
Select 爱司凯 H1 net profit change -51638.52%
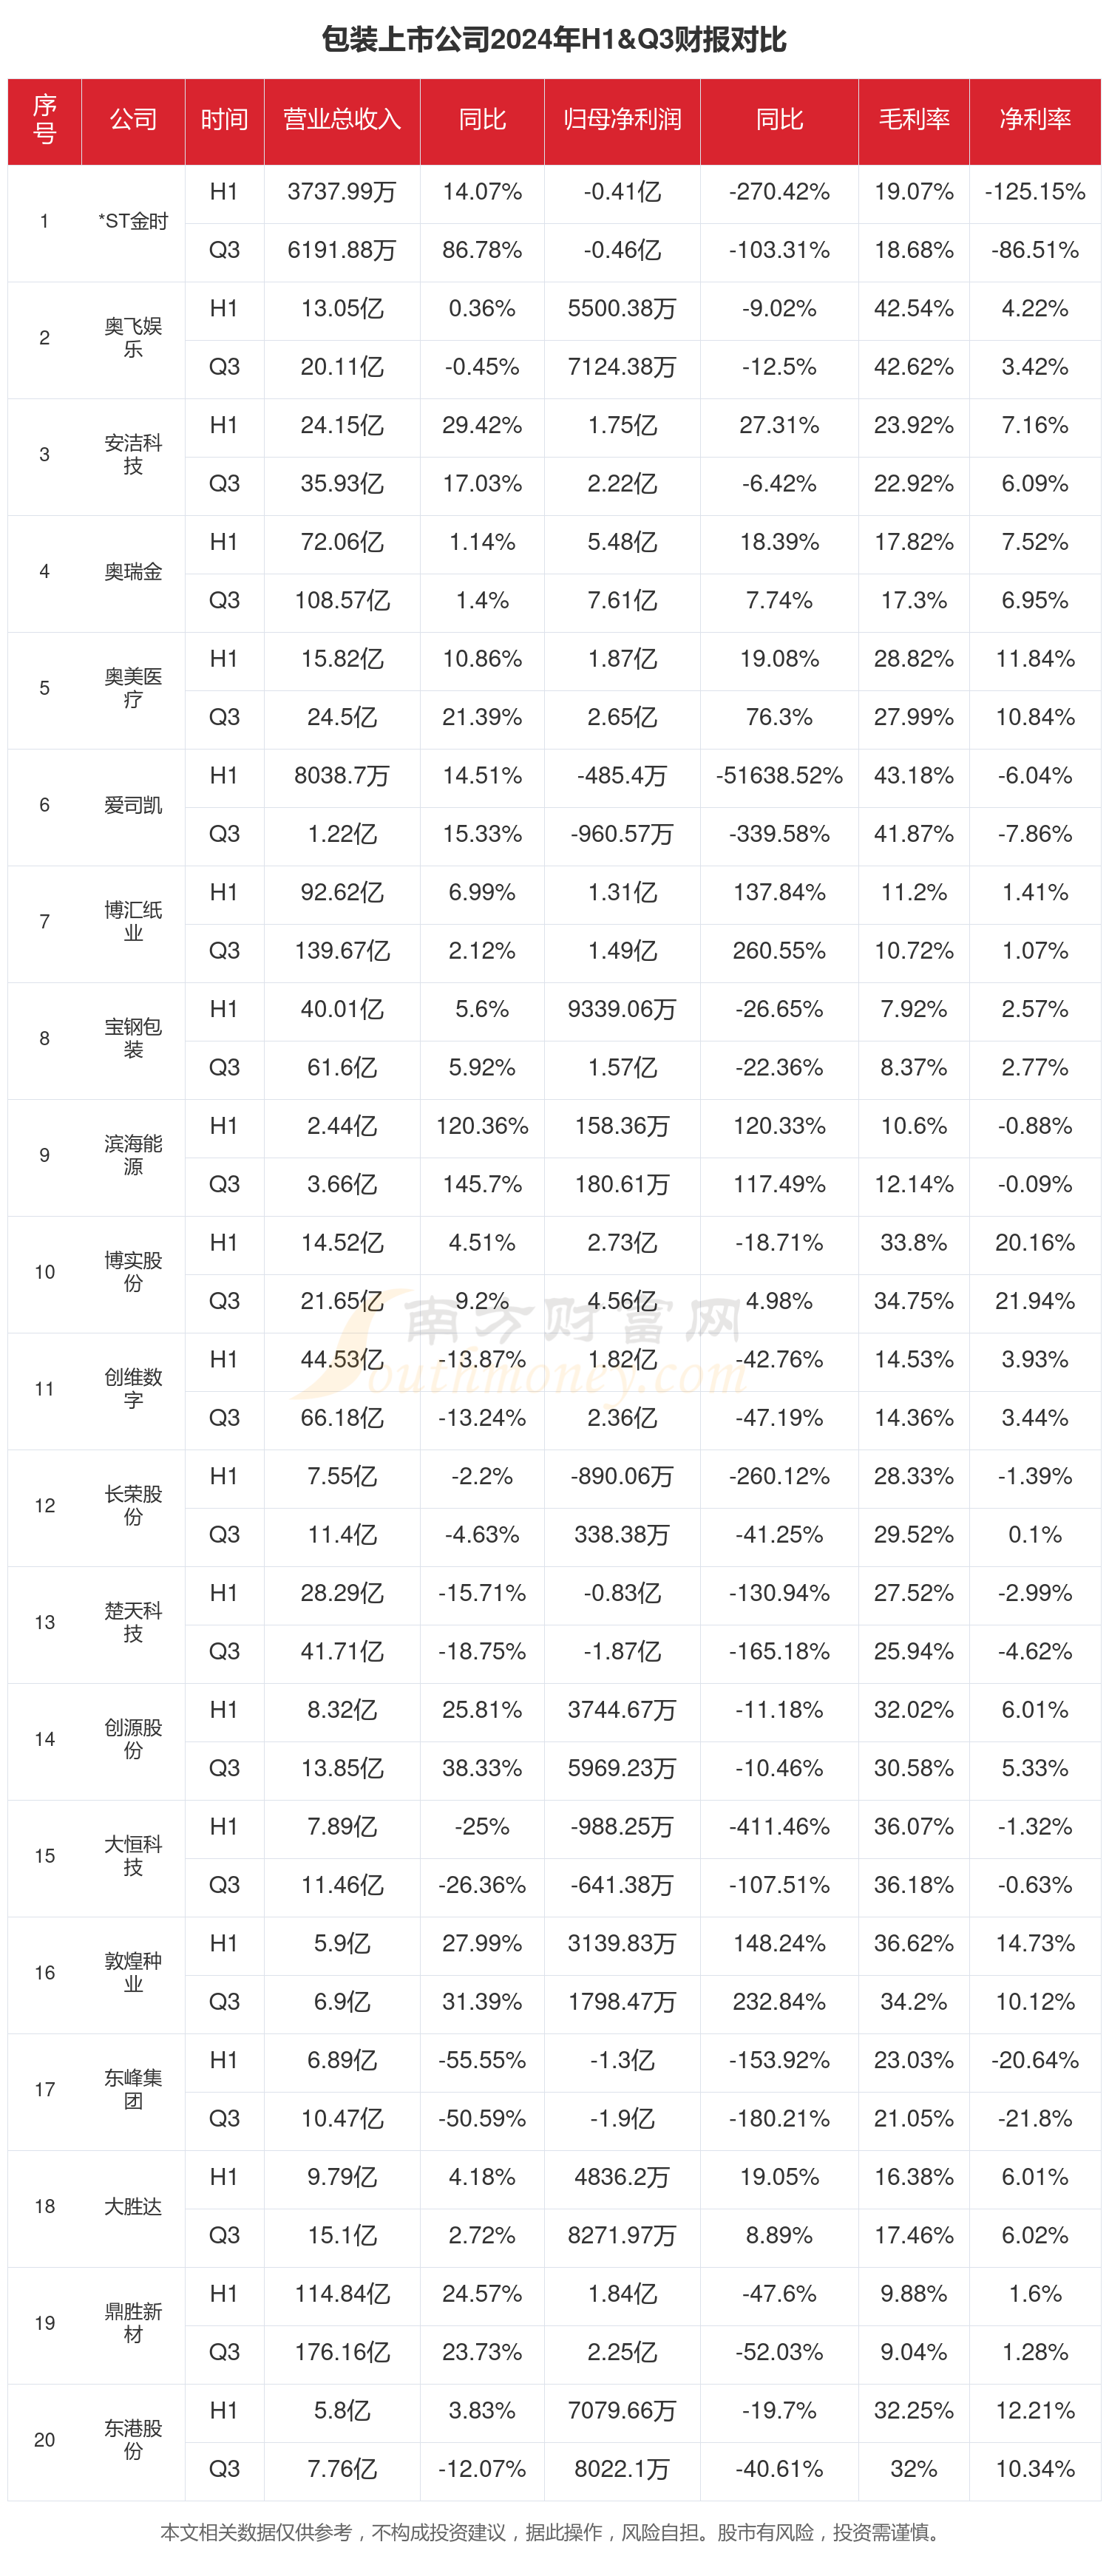(x=779, y=776)
